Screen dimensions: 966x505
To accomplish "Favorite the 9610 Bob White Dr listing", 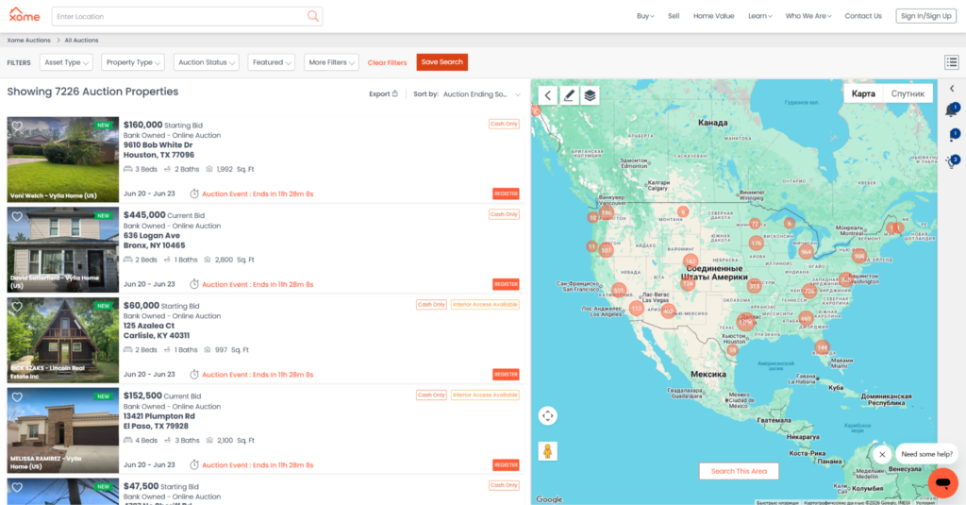I will (x=17, y=126).
